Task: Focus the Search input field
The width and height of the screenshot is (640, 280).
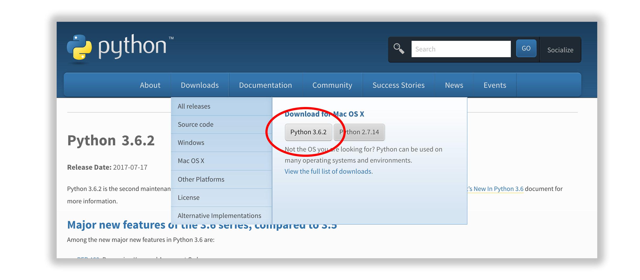Action: pyautogui.click(x=461, y=49)
